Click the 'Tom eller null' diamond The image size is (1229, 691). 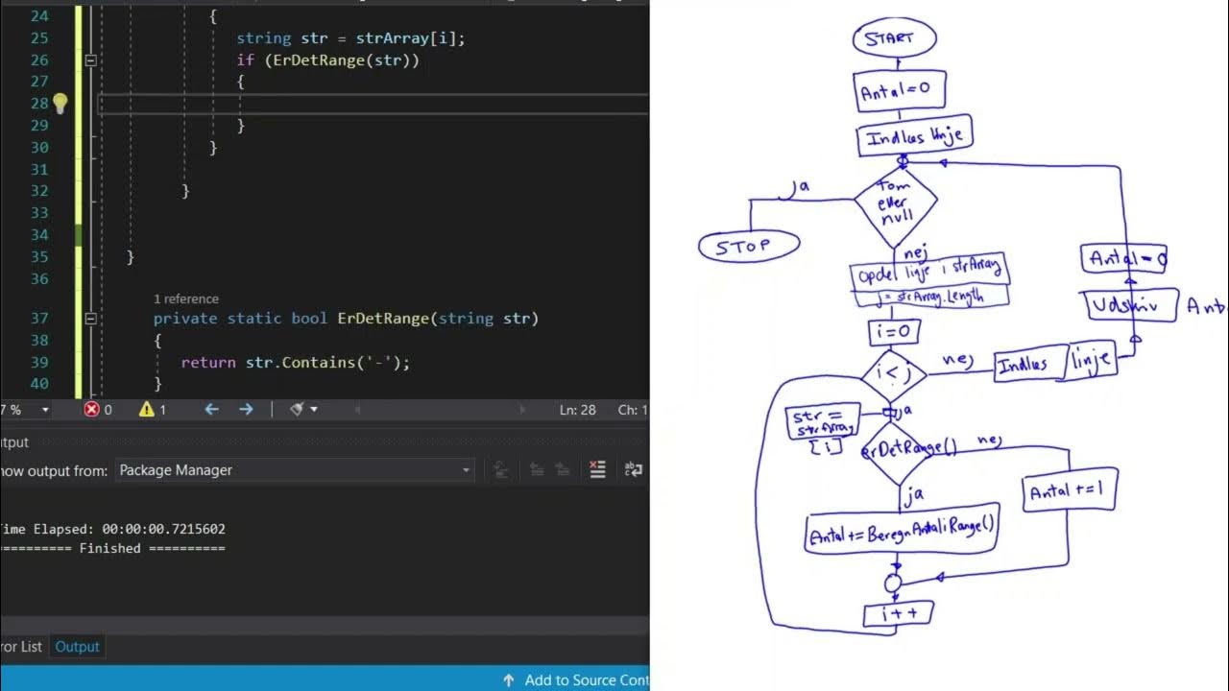[895, 206]
